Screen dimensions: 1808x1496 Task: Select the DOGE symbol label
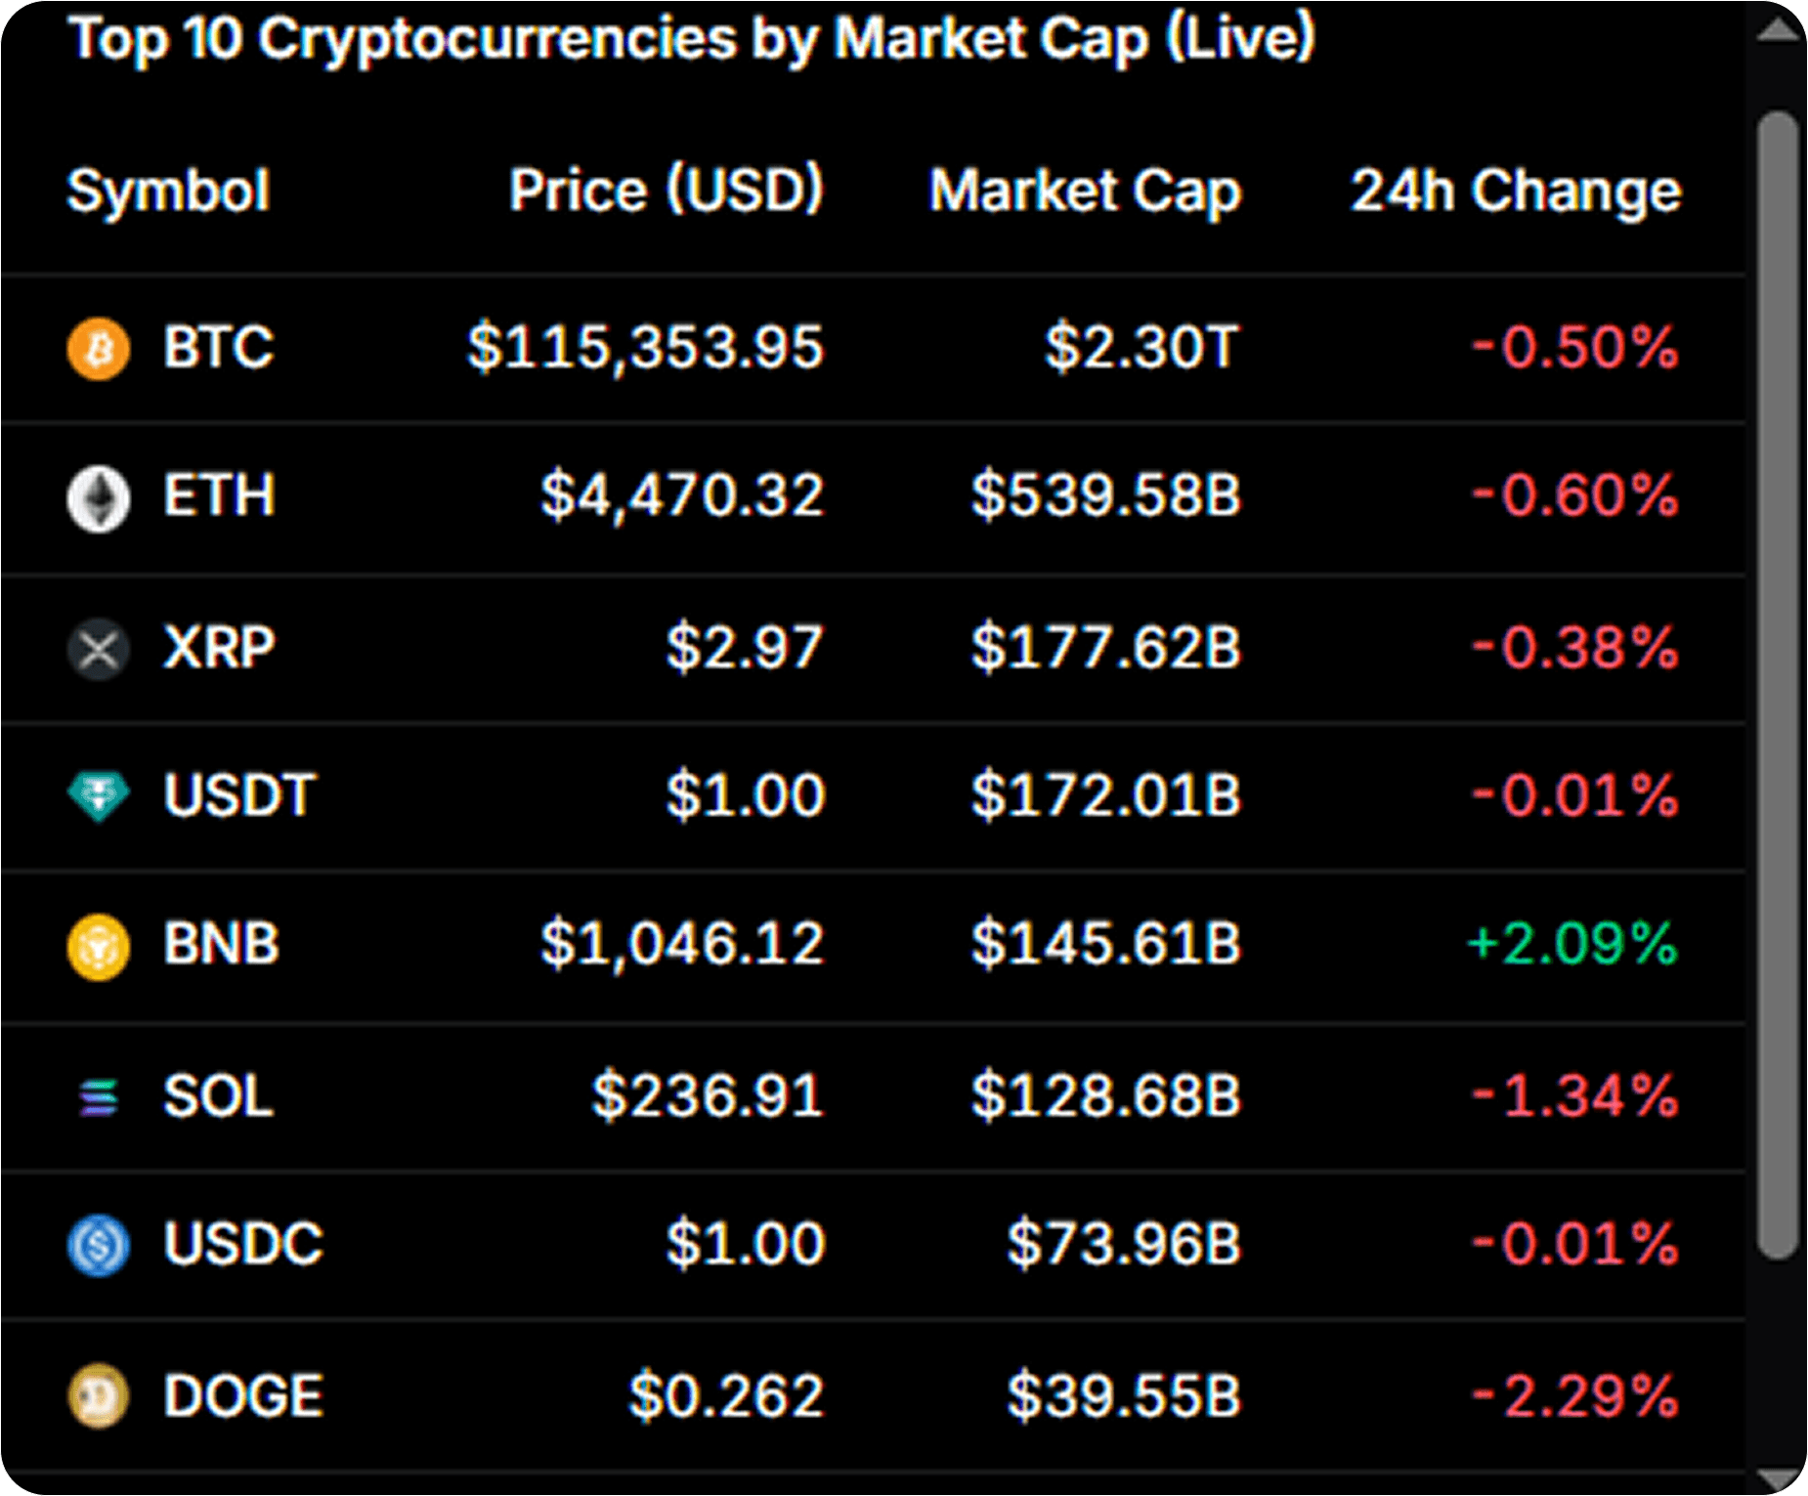pos(242,1395)
